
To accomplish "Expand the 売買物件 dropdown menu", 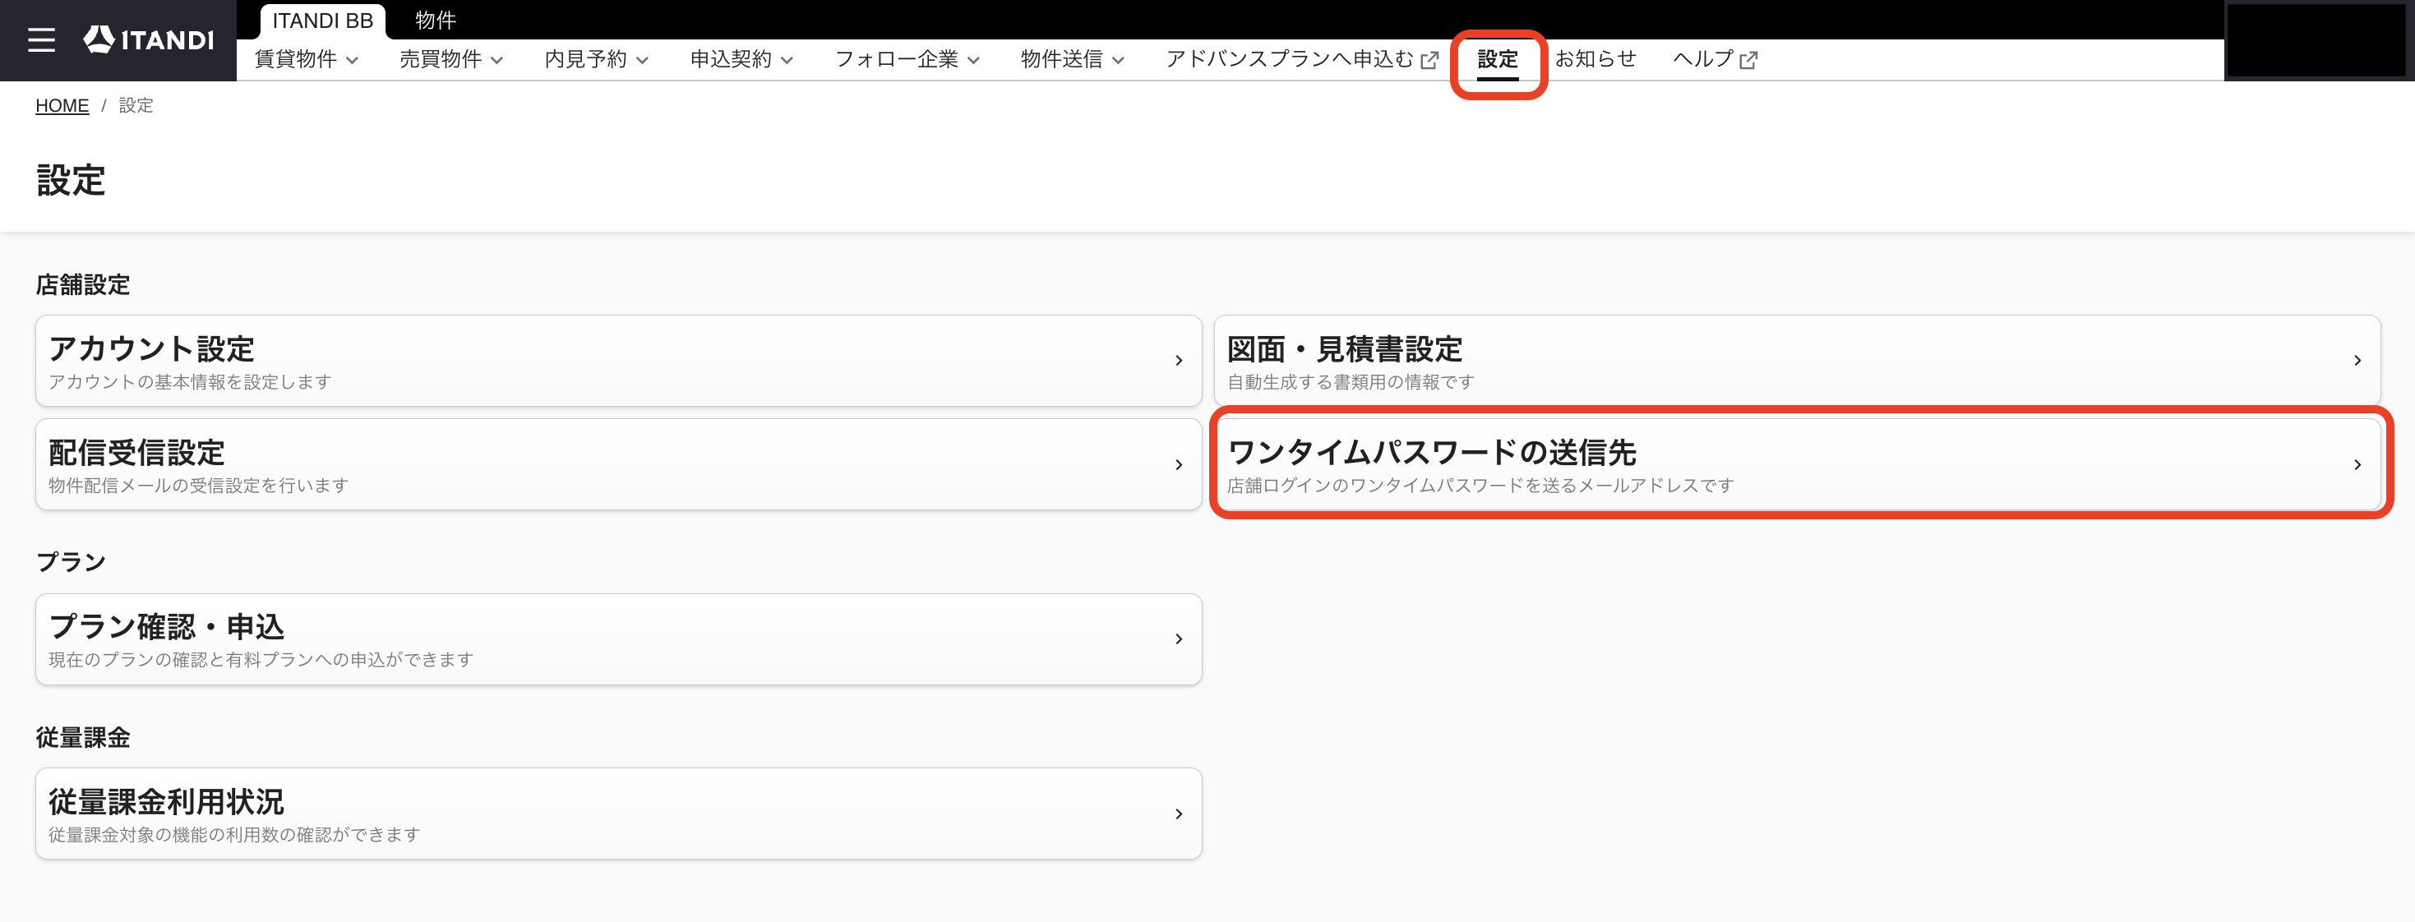I will pos(452,59).
